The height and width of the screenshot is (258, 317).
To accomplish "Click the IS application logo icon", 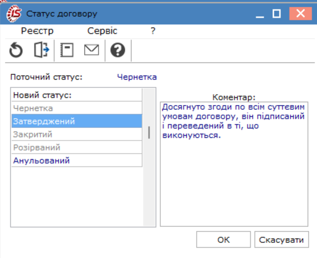I will click(14, 14).
